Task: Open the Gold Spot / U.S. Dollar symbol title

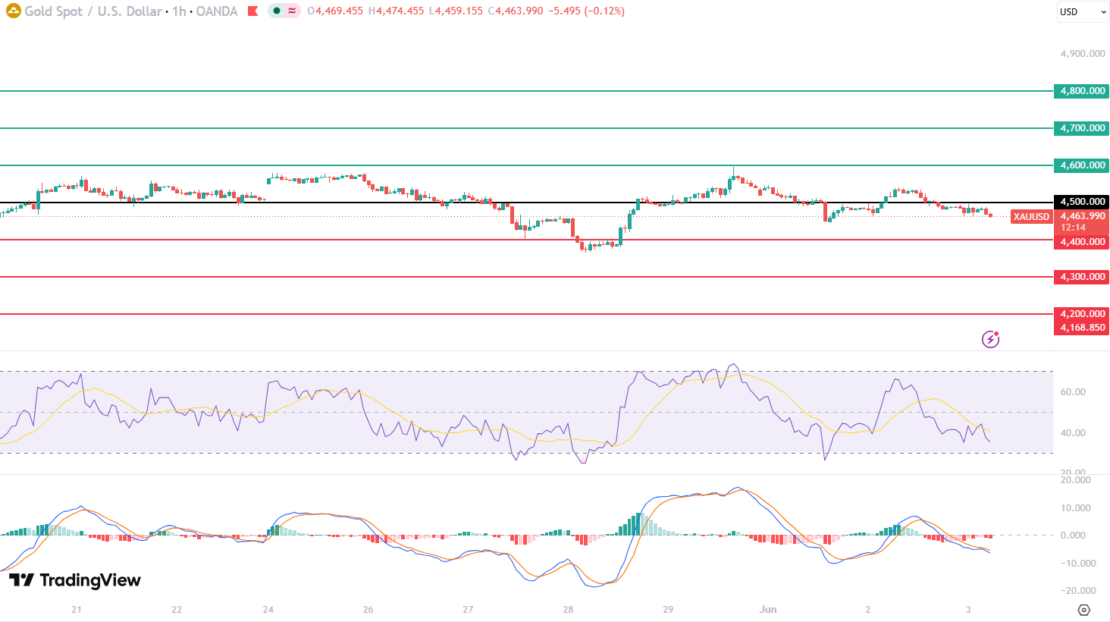Action: pyautogui.click(x=92, y=11)
